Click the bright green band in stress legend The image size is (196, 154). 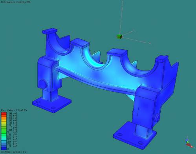(x=4, y=132)
